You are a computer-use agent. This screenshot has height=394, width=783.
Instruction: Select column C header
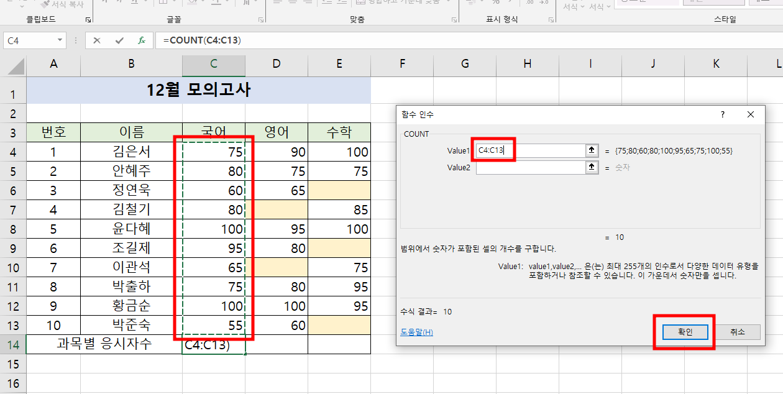click(x=214, y=63)
